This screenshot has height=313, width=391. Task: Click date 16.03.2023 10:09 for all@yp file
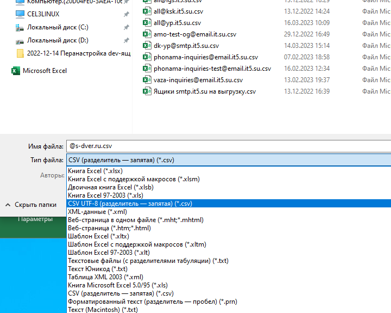[307, 23]
